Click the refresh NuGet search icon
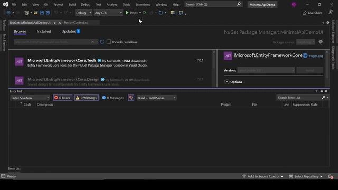Viewport: 338px width, 190px height. pos(102,42)
